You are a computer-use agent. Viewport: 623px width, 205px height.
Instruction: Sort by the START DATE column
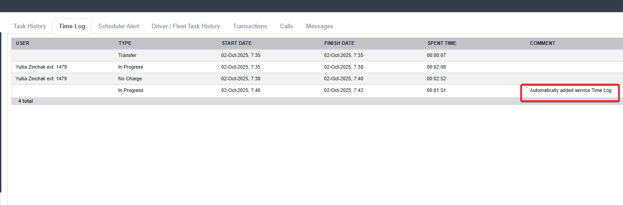pos(237,44)
